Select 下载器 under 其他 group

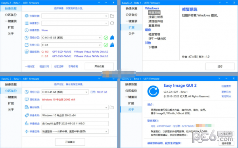pos(153,47)
